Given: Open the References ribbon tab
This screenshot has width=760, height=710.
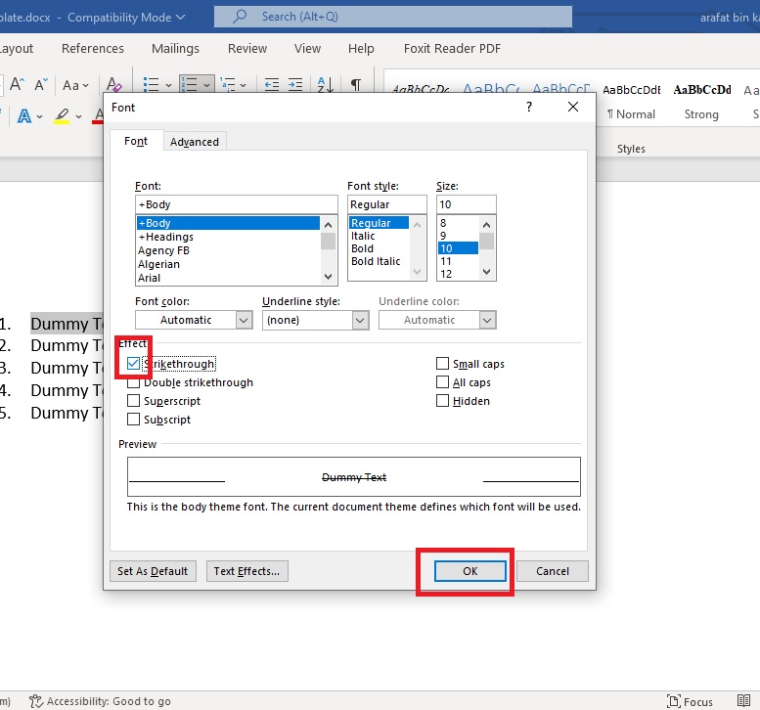Looking at the screenshot, I should click(x=93, y=49).
